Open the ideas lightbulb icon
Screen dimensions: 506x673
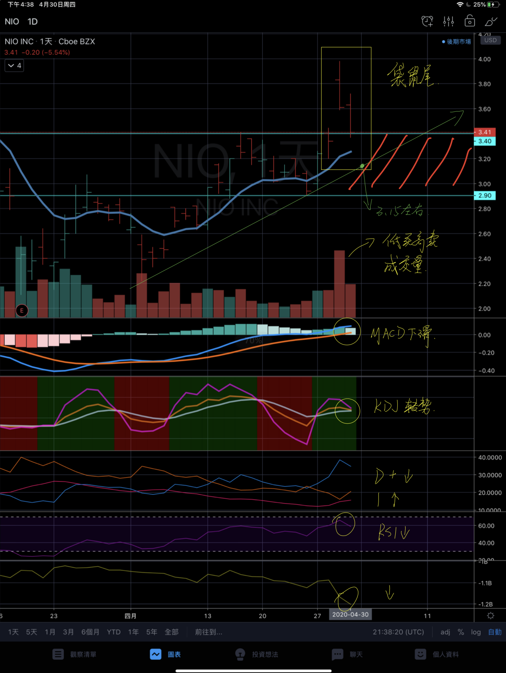tap(240, 654)
